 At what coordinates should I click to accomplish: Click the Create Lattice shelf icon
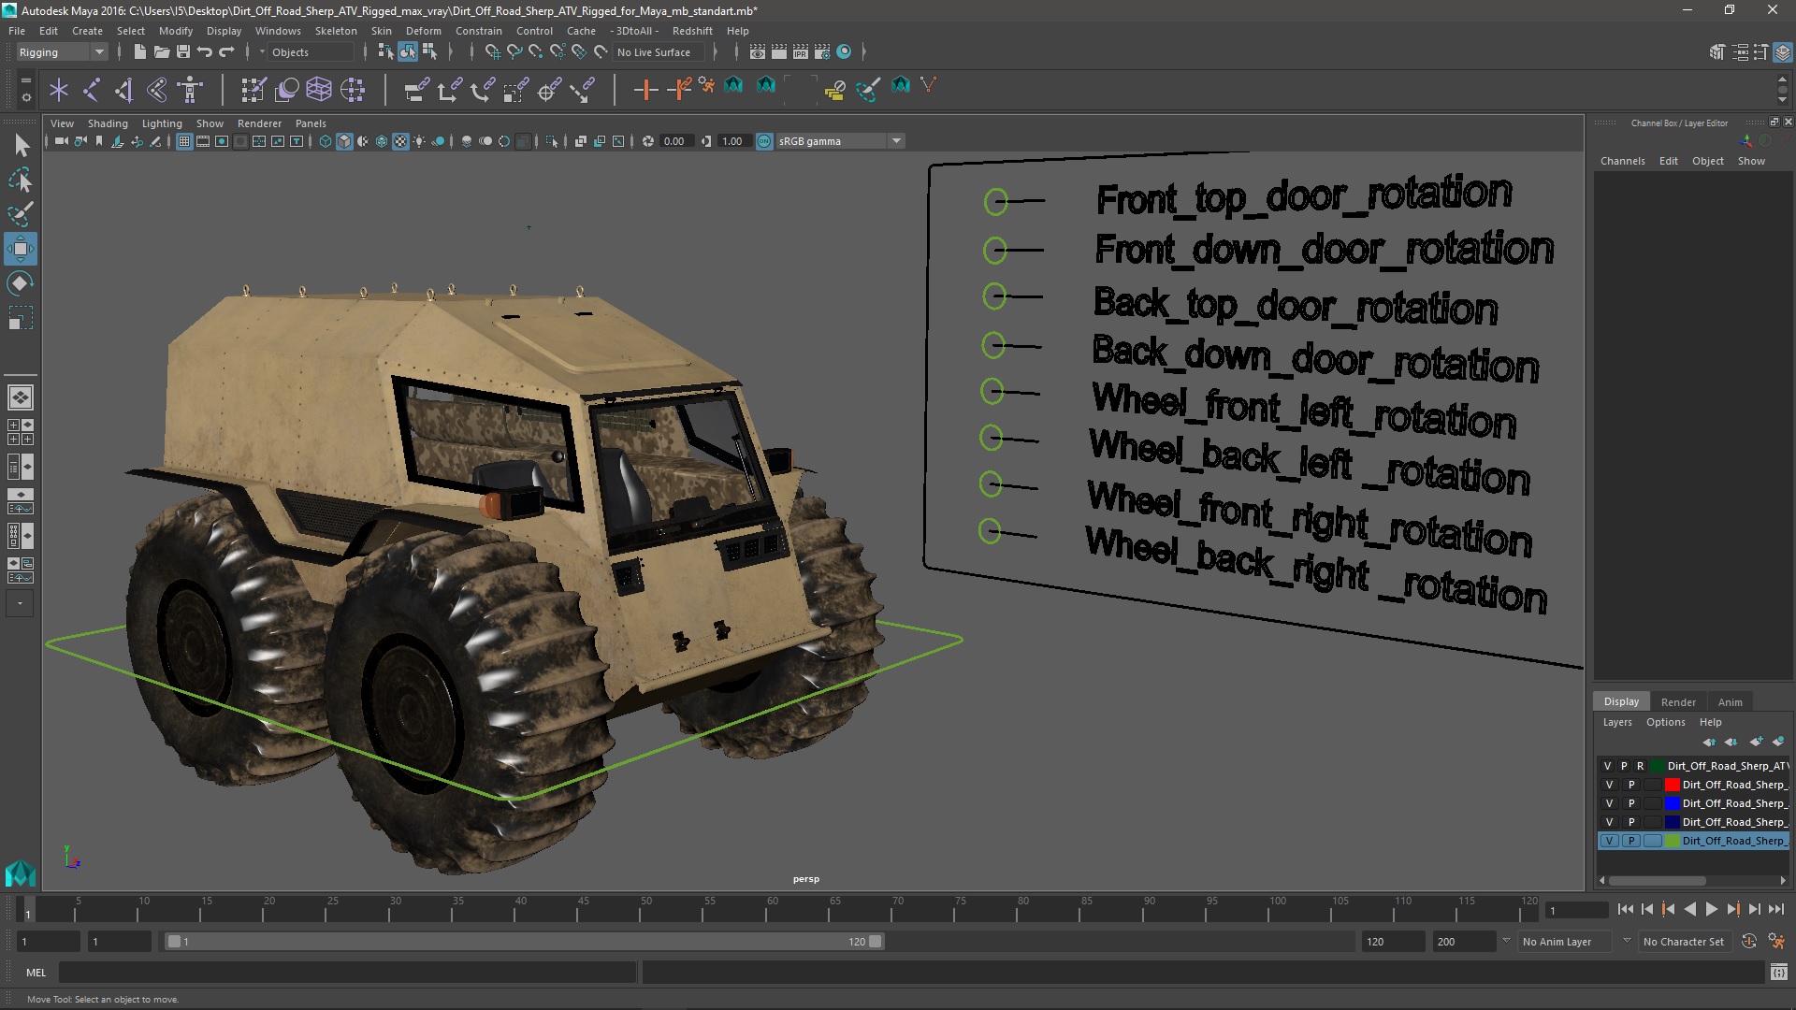click(319, 90)
